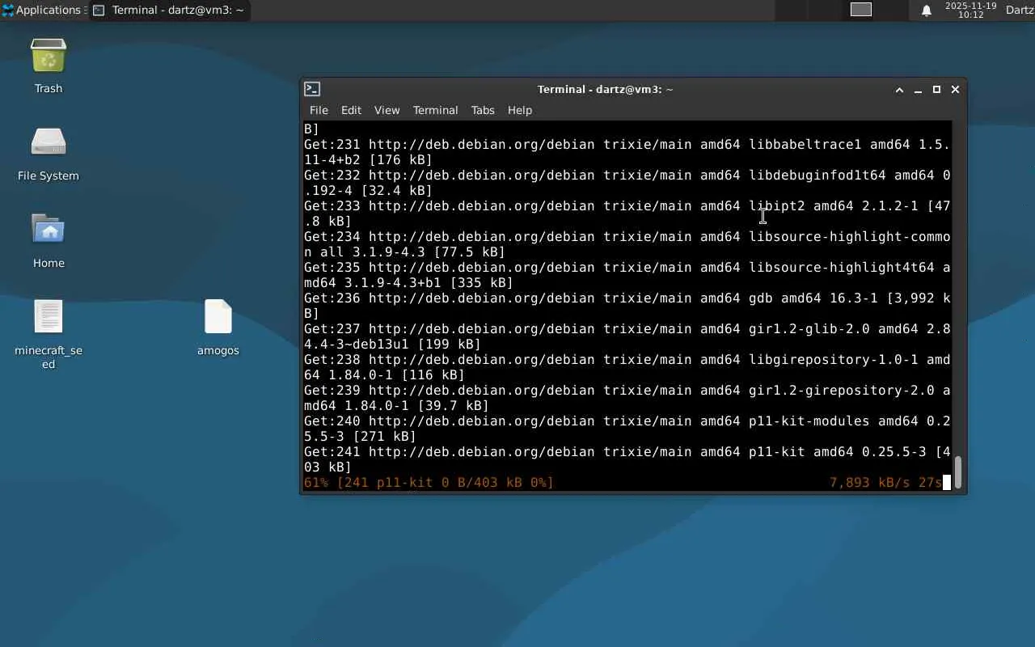Screen dimensions: 1035x647
Task: Click the Get:234 libsource-highlight-common line
Action: point(627,244)
